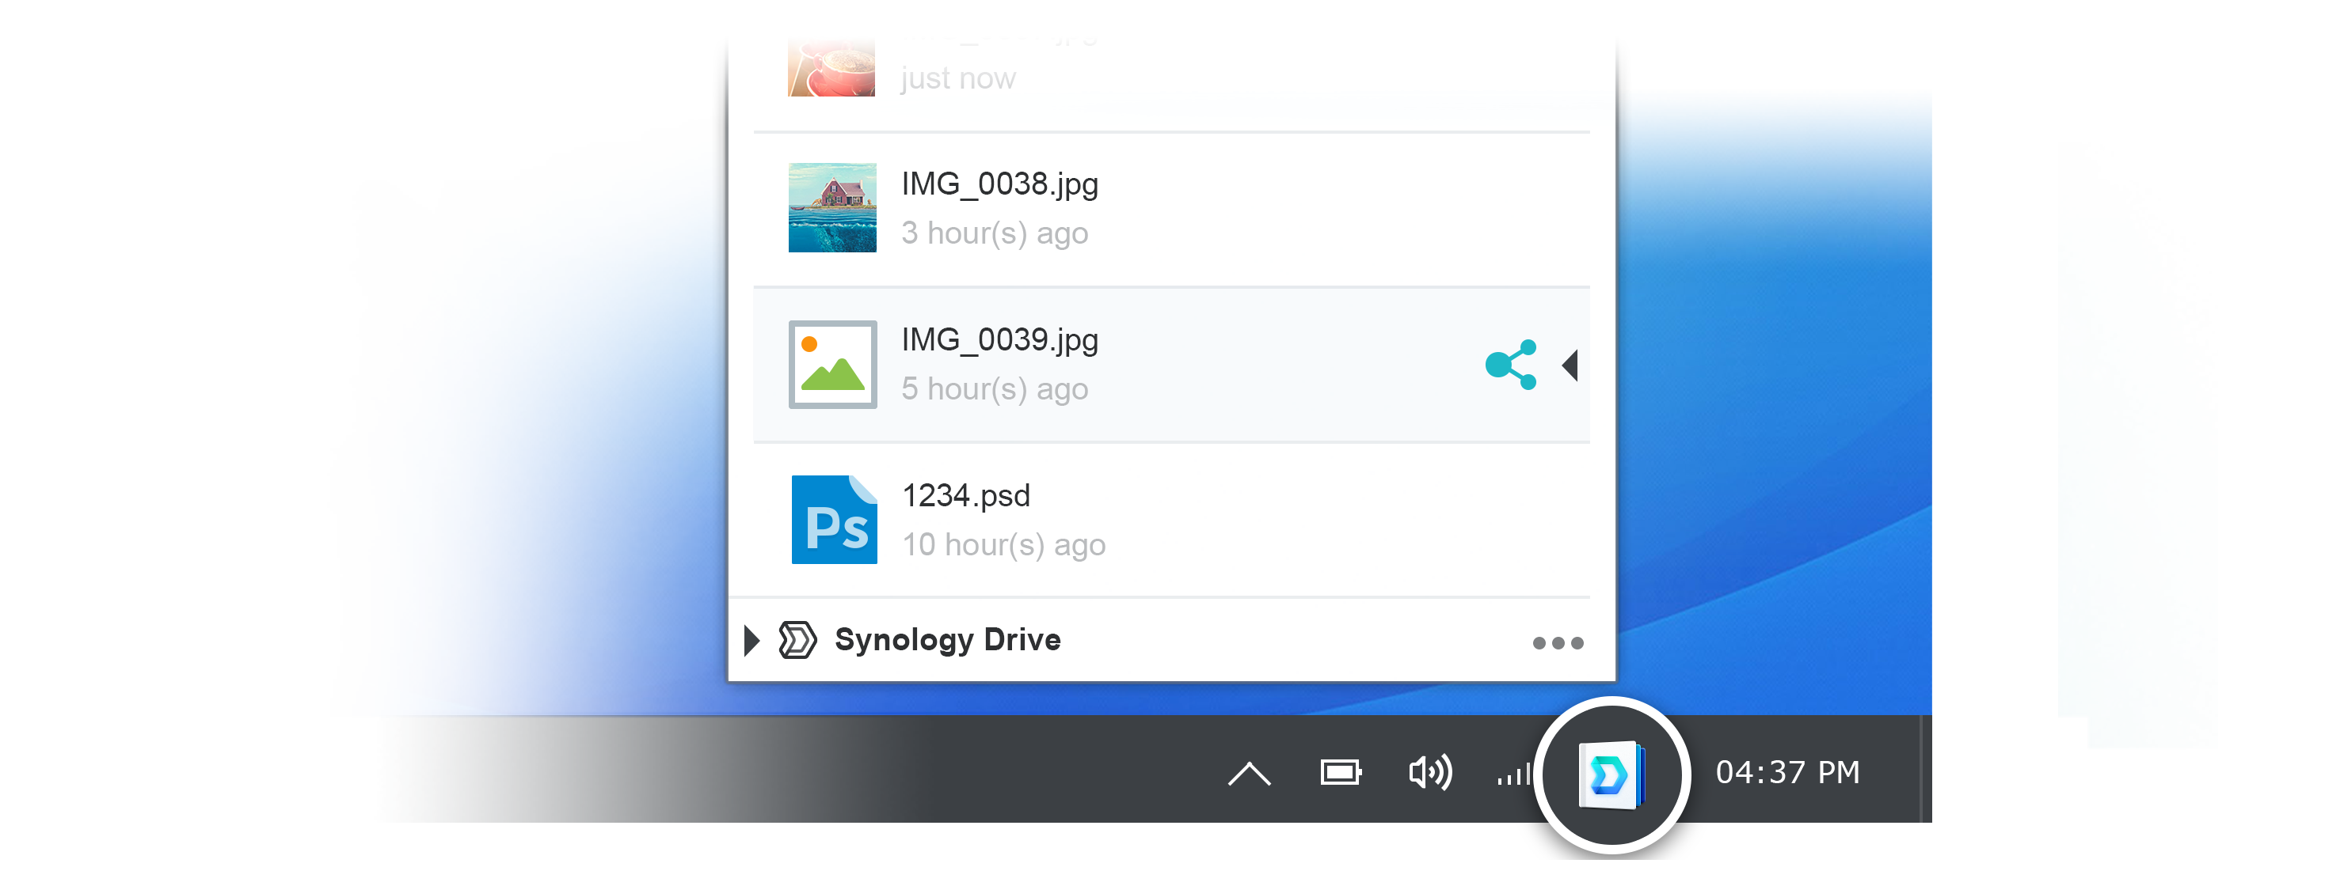The width and height of the screenshot is (2344, 886).
Task: Show hidden tray icons with the up chevron
Action: click(1249, 774)
